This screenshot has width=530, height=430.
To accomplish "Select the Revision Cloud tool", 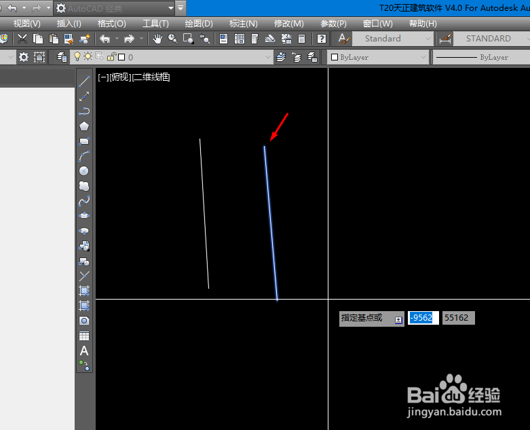I will [x=84, y=185].
